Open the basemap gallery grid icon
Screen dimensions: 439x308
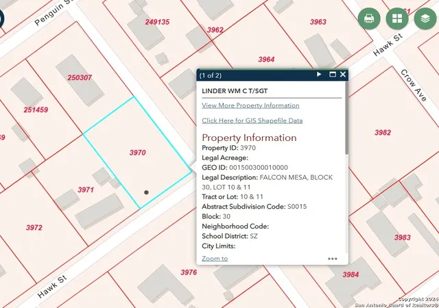(397, 18)
